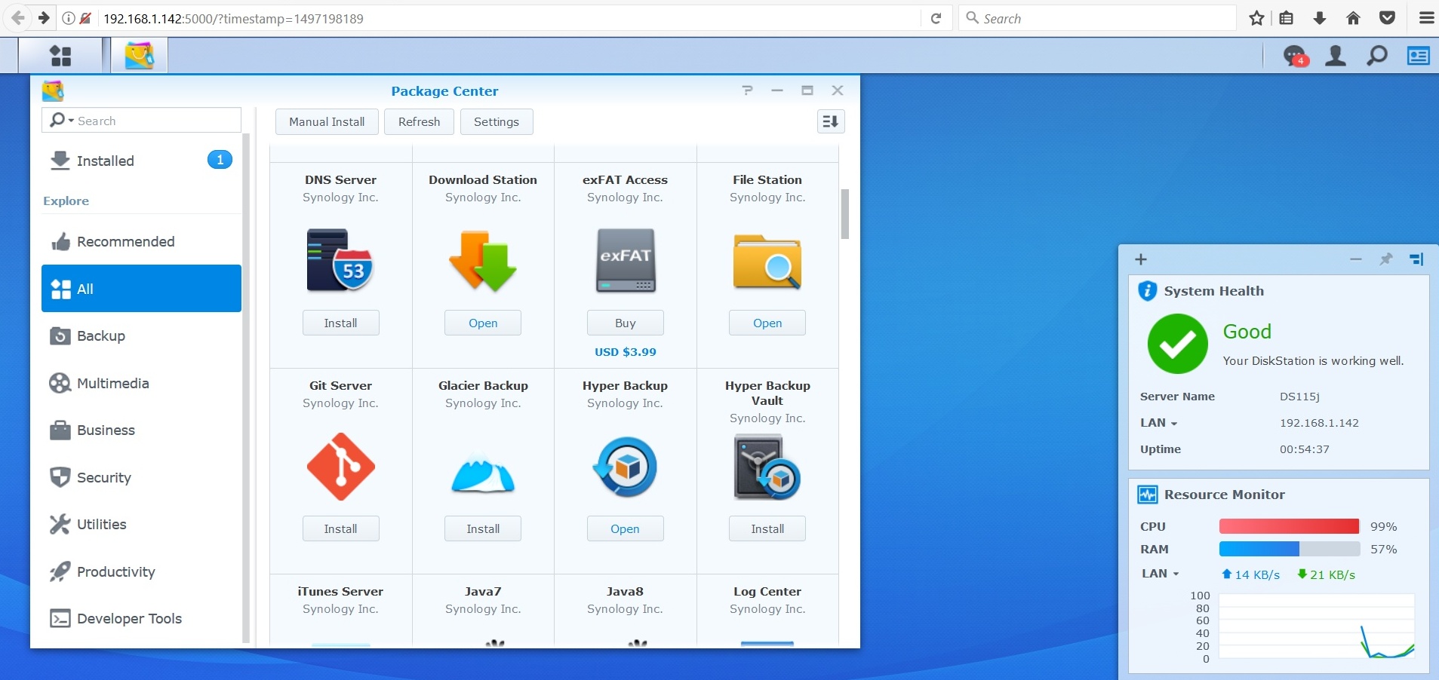This screenshot has width=1439, height=680.
Task: Select the File Station package icon
Action: 767,261
